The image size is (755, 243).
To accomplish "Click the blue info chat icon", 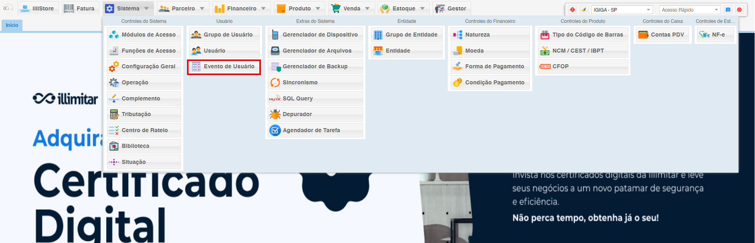I will [728, 10].
